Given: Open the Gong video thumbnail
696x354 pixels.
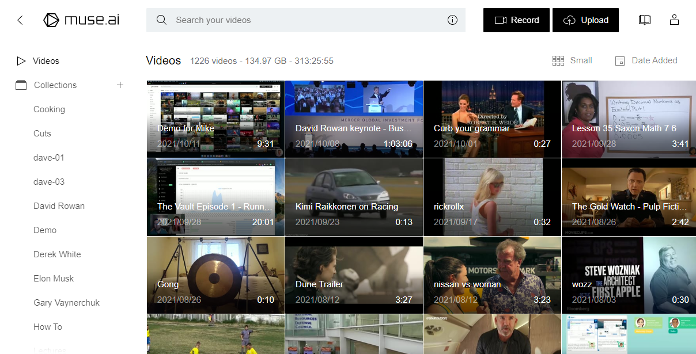Looking at the screenshot, I should 215,275.
